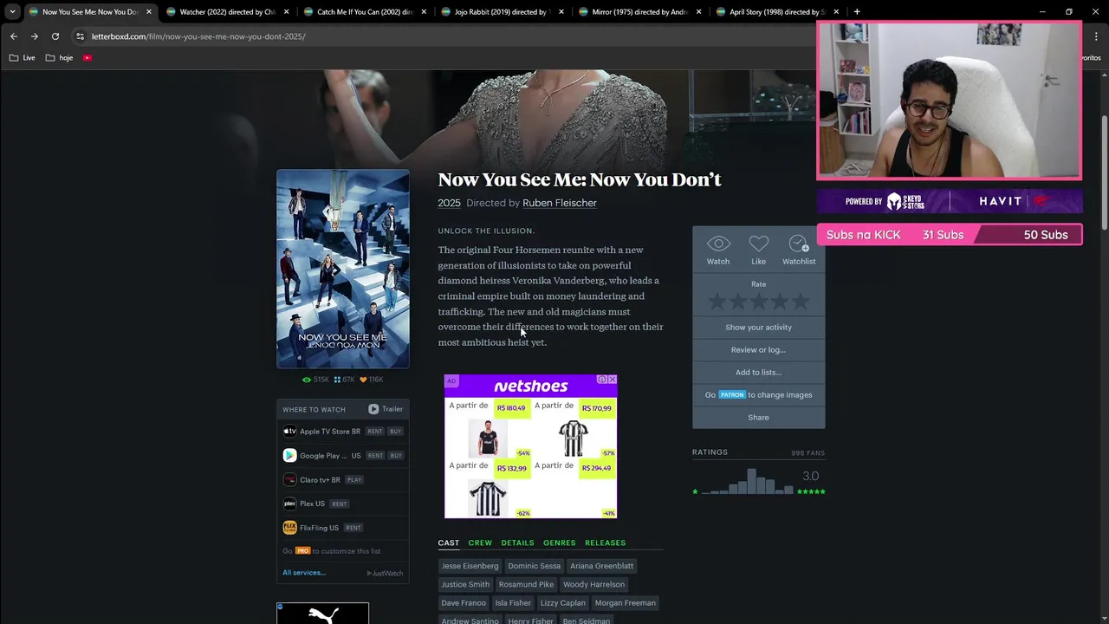Image resolution: width=1109 pixels, height=624 pixels.
Task: Open the hoje bookmarks folder
Action: pos(60,58)
